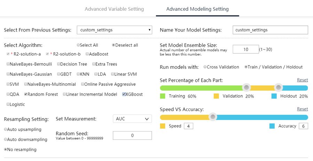313x161 pixels.
Task: Click the Random Seed input field
Action: [x=132, y=136]
